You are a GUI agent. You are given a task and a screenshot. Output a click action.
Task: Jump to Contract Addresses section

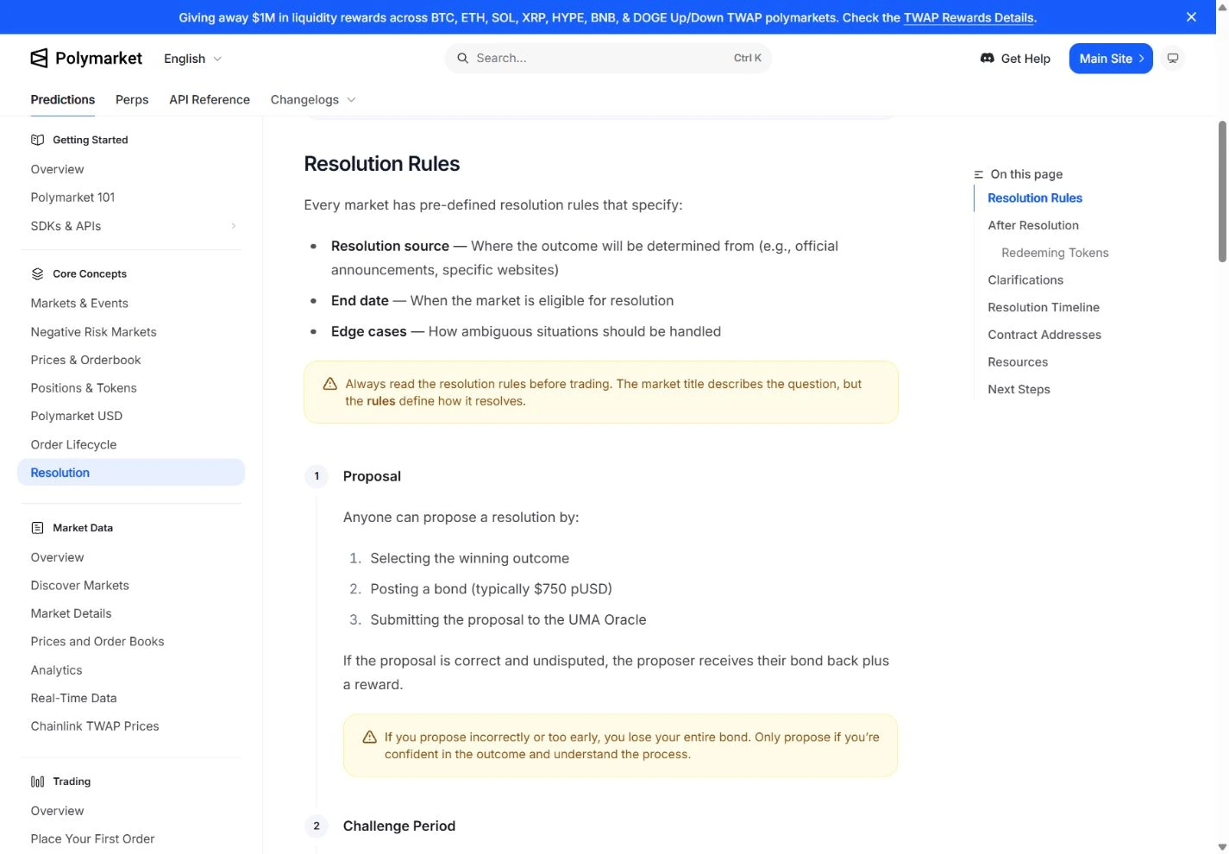pyautogui.click(x=1044, y=335)
